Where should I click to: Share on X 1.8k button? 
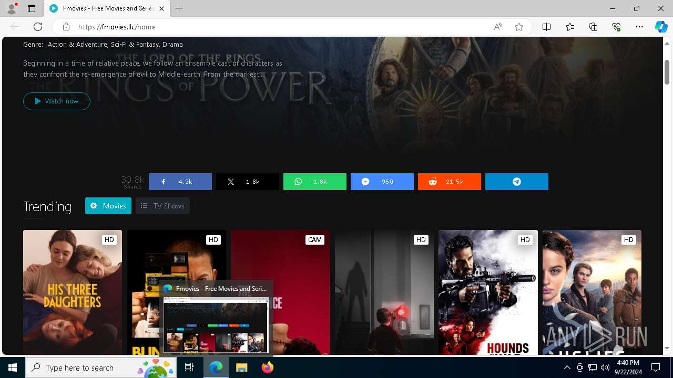point(248,182)
